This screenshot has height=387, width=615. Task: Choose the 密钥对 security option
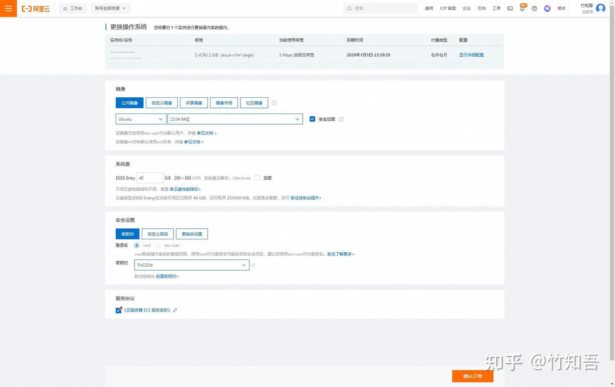click(x=128, y=234)
